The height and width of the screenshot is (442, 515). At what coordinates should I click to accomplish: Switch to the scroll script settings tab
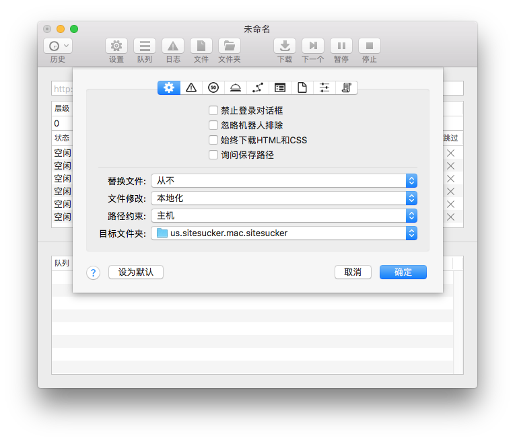pos(347,87)
